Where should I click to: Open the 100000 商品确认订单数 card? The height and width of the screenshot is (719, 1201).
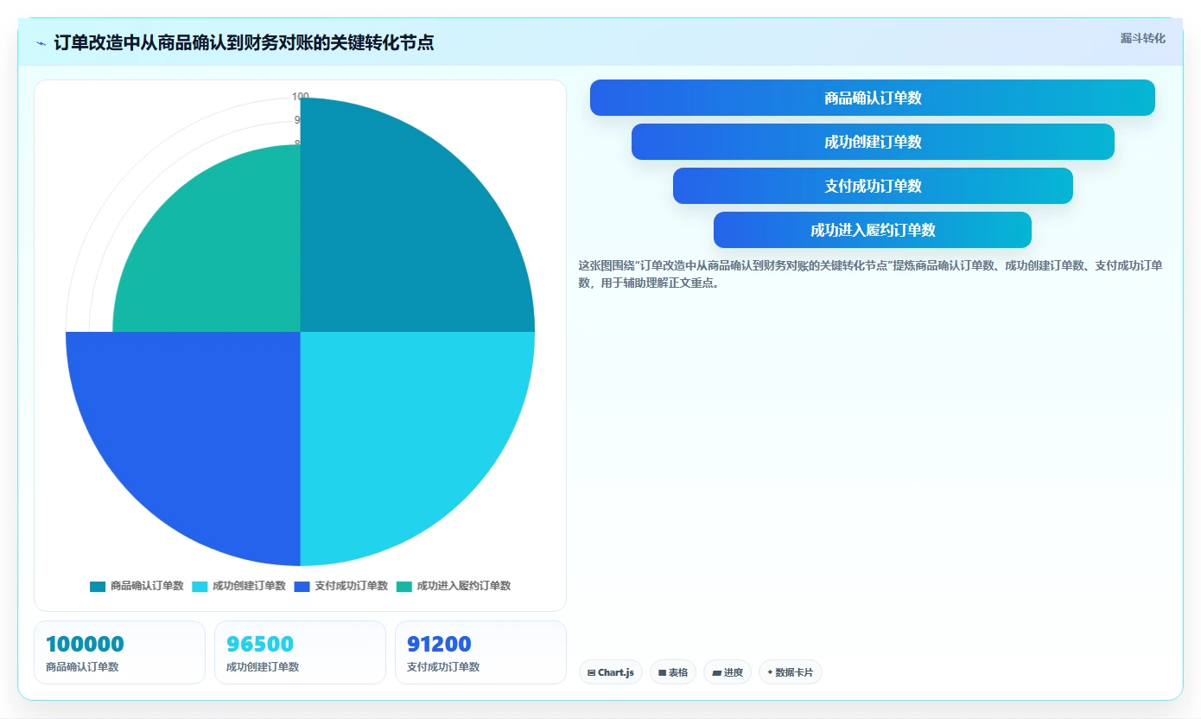[119, 652]
